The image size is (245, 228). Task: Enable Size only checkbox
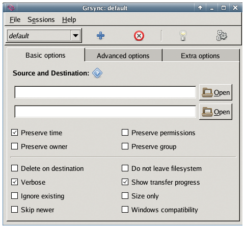[x=125, y=196]
